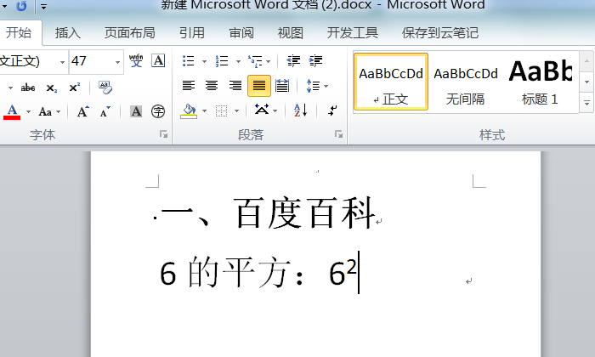The height and width of the screenshot is (357, 595).
Task: Click the phonetic guide (wén) icon
Action: click(136, 60)
